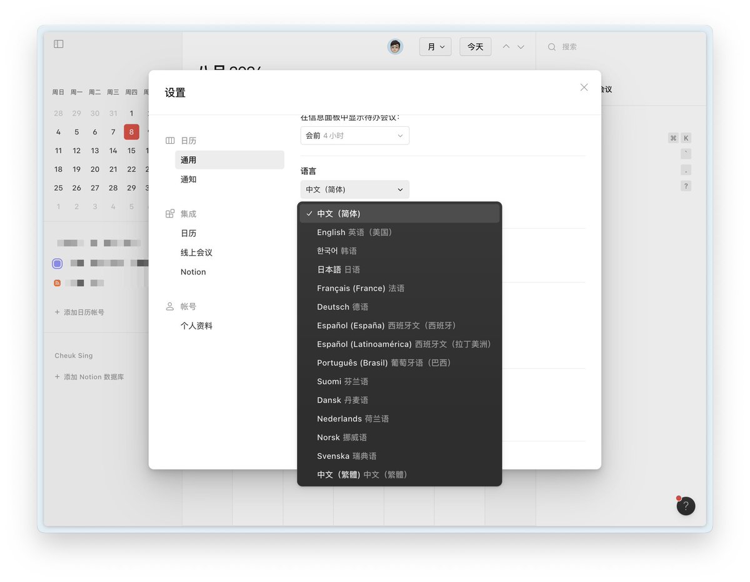The width and height of the screenshot is (750, 582).
Task: Select Español (España) option
Action: tap(399, 326)
